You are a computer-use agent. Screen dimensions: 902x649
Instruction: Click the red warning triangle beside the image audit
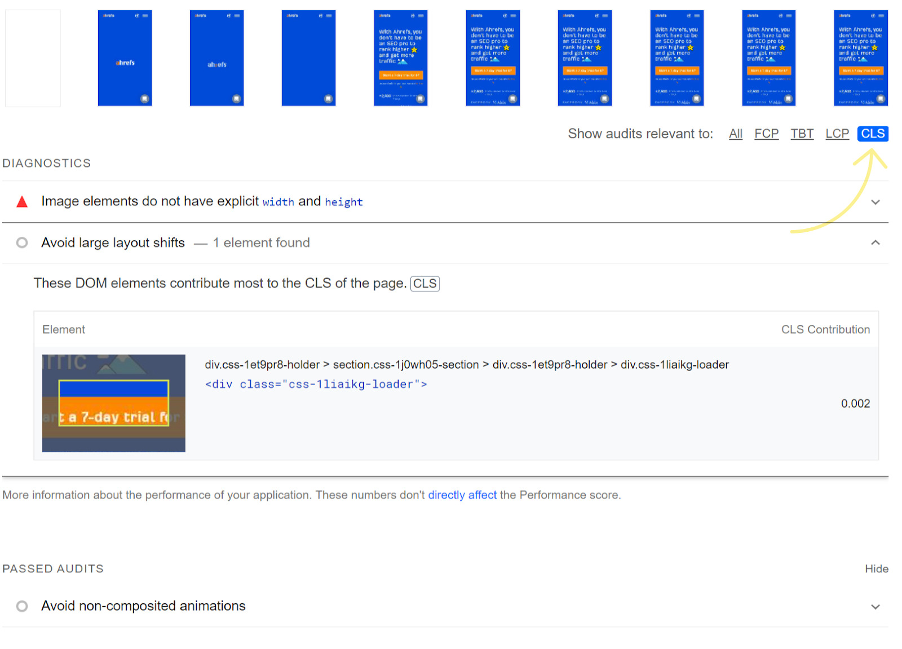[x=21, y=201]
